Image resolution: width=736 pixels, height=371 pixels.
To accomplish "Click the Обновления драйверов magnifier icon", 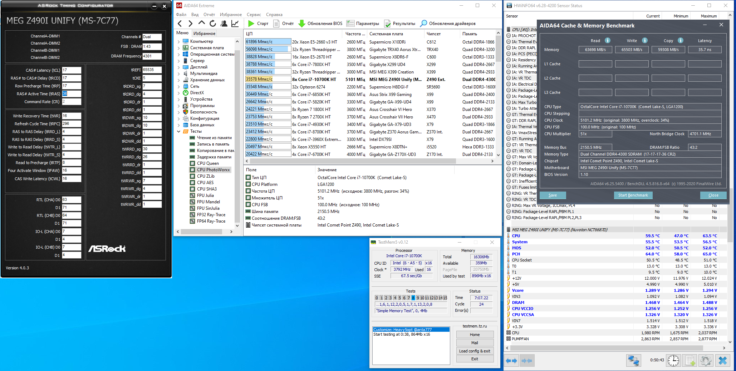I will click(423, 24).
